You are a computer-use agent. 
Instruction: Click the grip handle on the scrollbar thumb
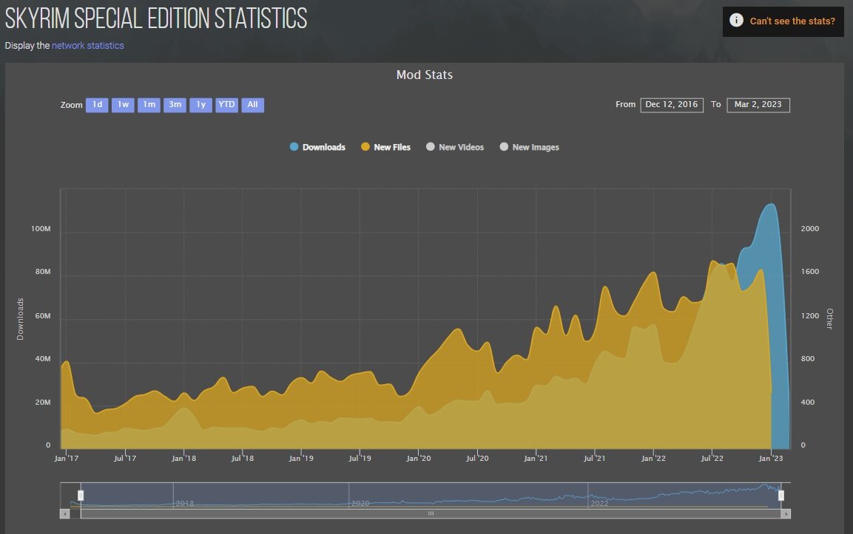pyautogui.click(x=431, y=513)
